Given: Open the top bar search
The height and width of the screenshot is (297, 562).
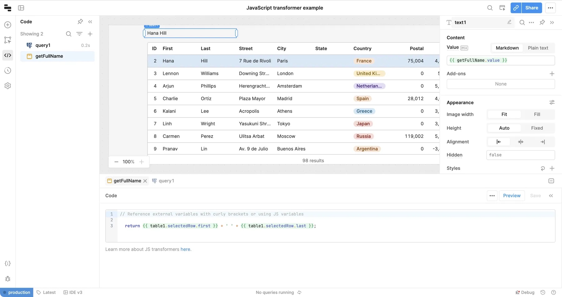Looking at the screenshot, I should 490,8.
